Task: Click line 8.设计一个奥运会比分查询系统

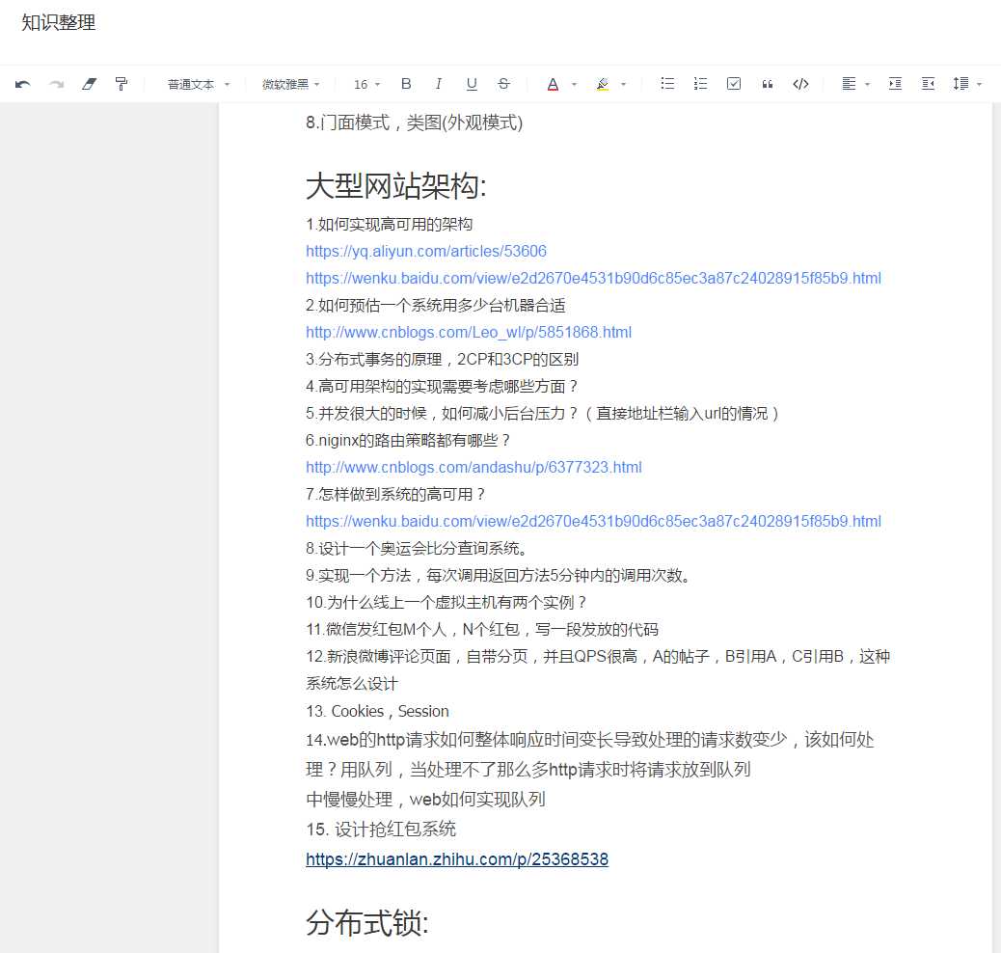Action: coord(417,548)
